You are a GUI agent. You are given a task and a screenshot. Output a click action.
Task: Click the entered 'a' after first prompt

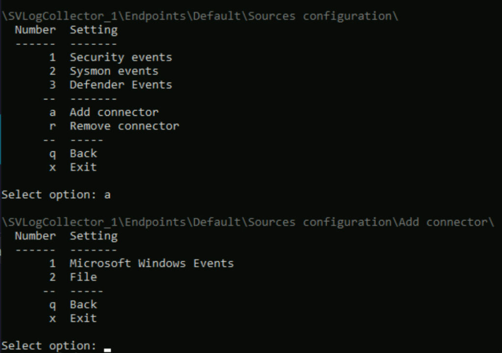click(107, 195)
